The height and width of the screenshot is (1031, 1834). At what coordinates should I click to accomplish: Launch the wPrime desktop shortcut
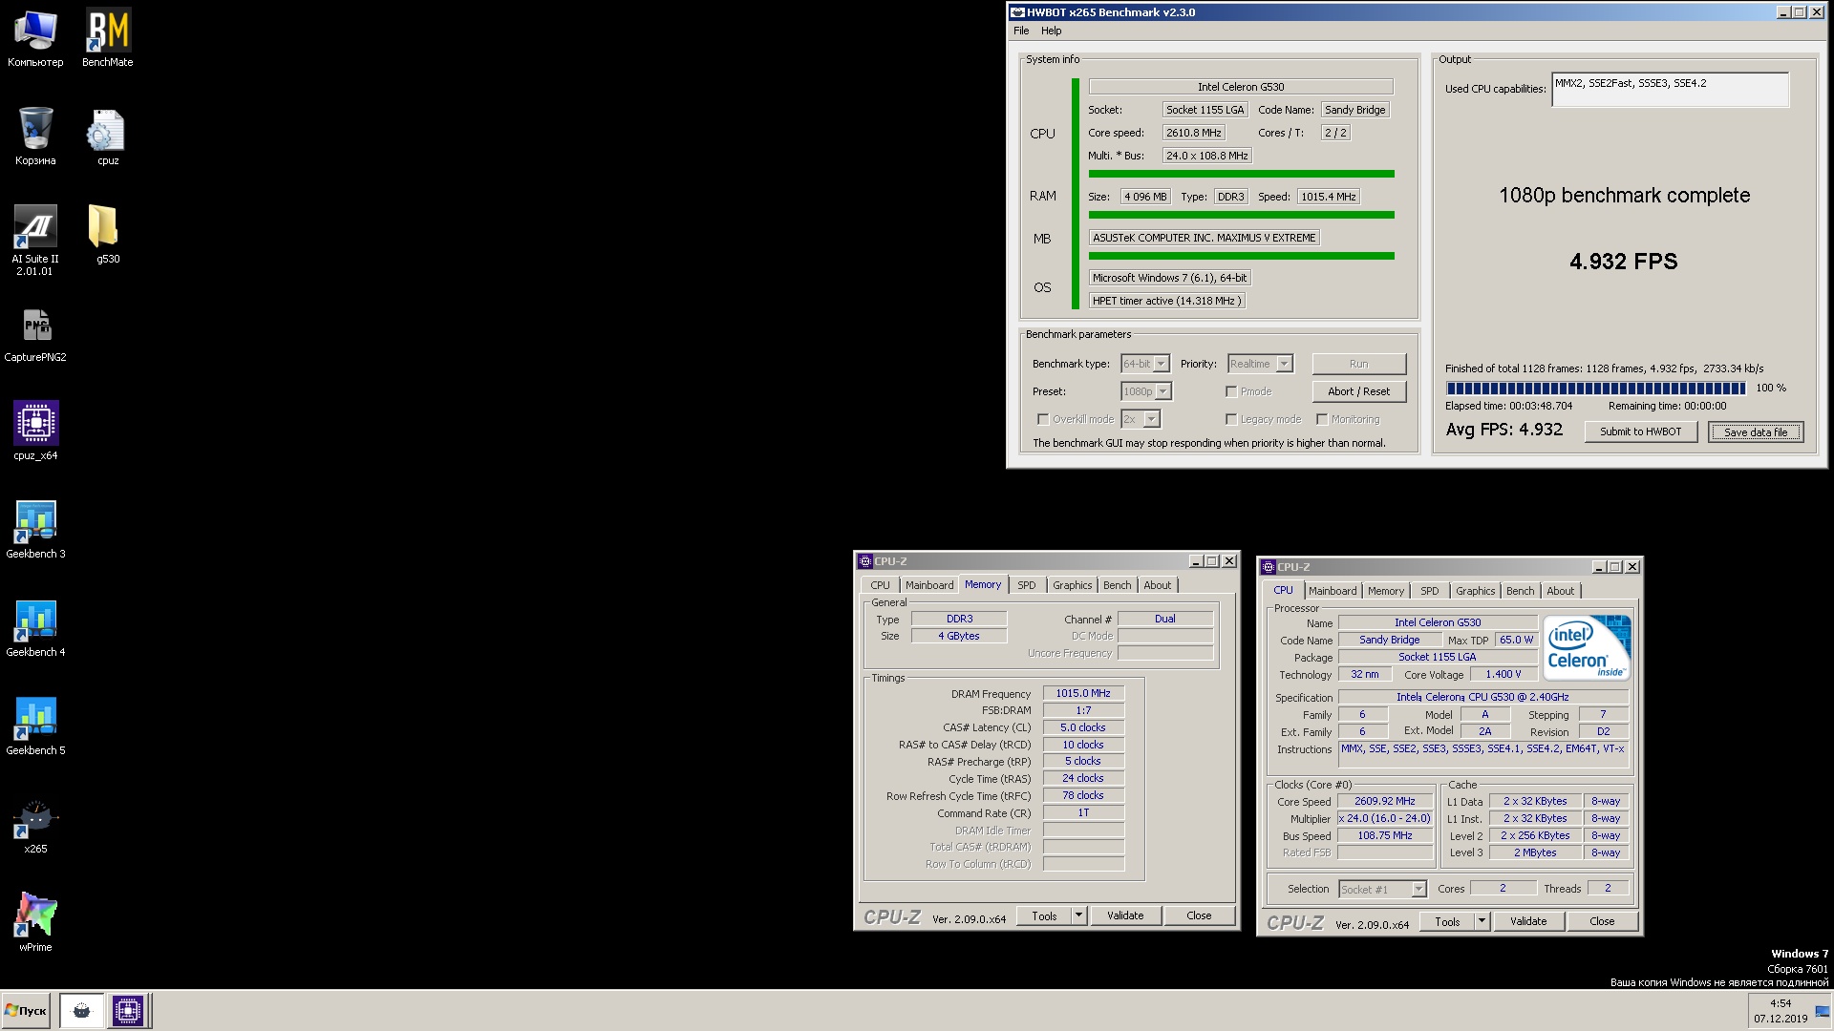click(x=35, y=923)
